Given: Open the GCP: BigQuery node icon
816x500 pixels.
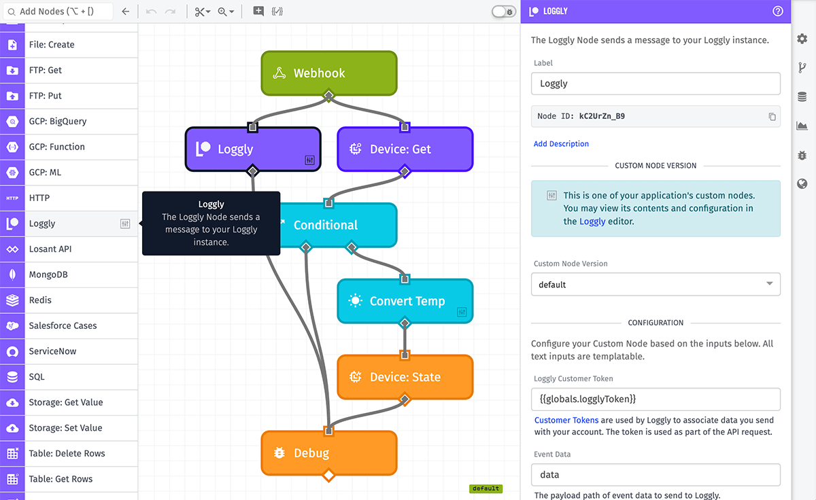Looking at the screenshot, I should (x=12, y=121).
